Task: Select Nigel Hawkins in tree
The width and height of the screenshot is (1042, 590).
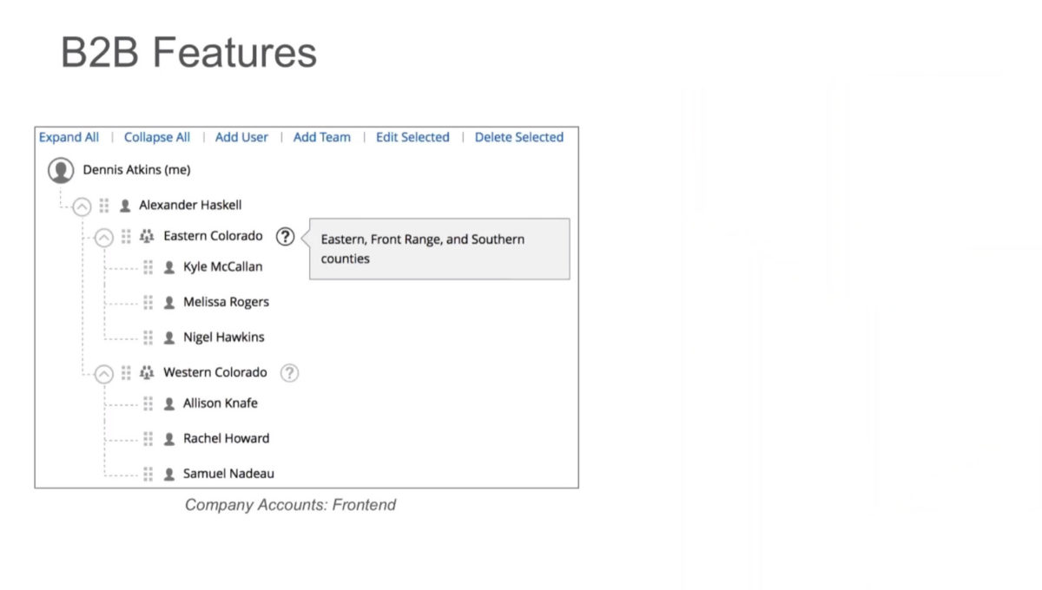Action: click(224, 338)
